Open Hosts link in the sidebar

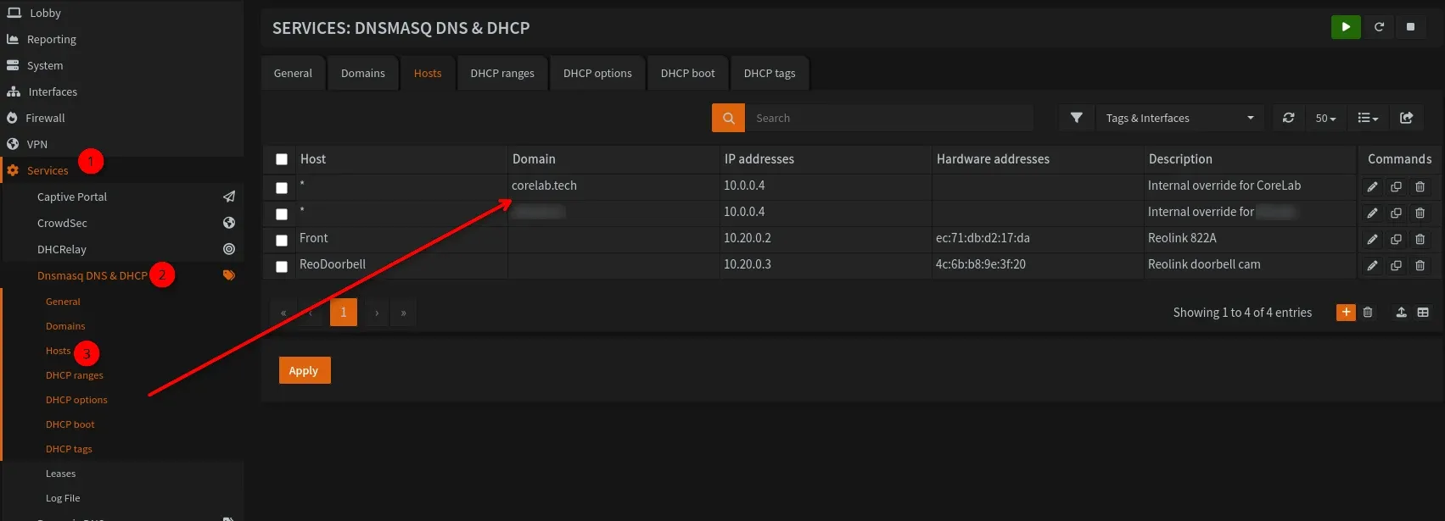click(59, 351)
